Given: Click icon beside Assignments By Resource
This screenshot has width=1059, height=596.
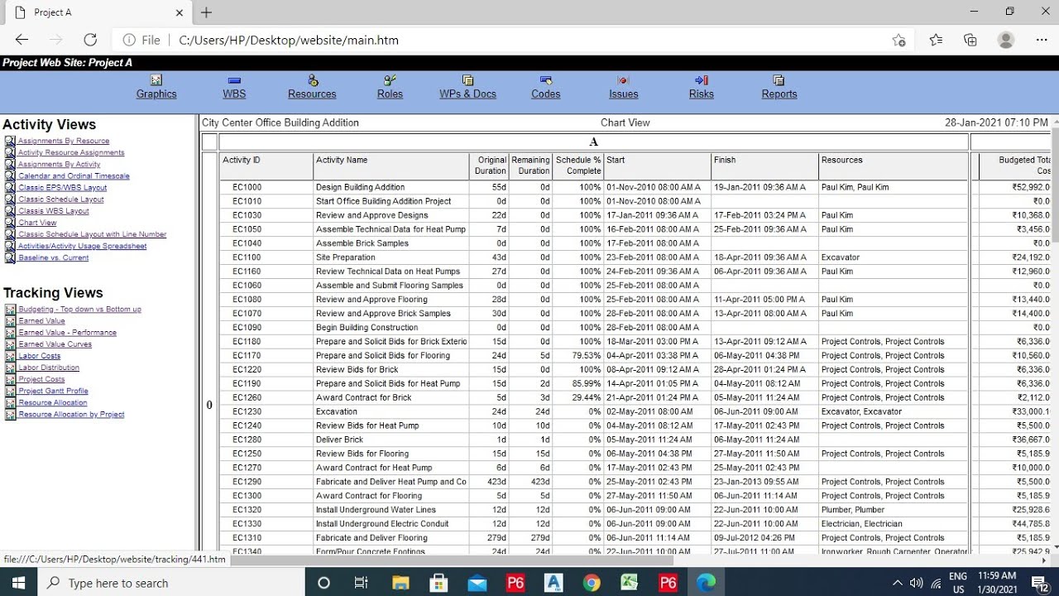Looking at the screenshot, I should click(10, 141).
